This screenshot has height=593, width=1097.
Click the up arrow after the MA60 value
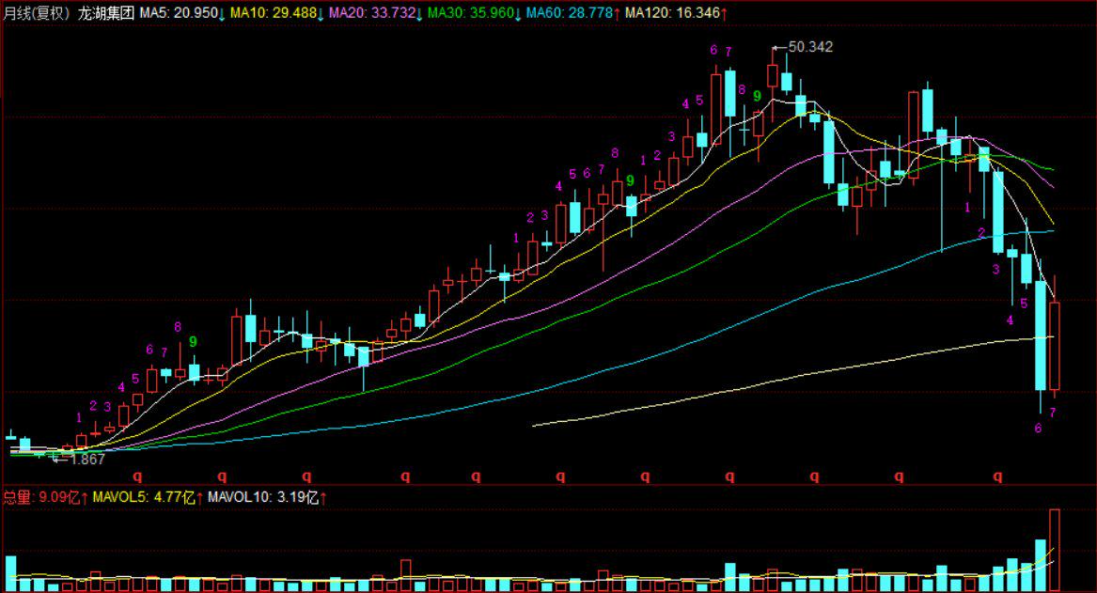617,14
